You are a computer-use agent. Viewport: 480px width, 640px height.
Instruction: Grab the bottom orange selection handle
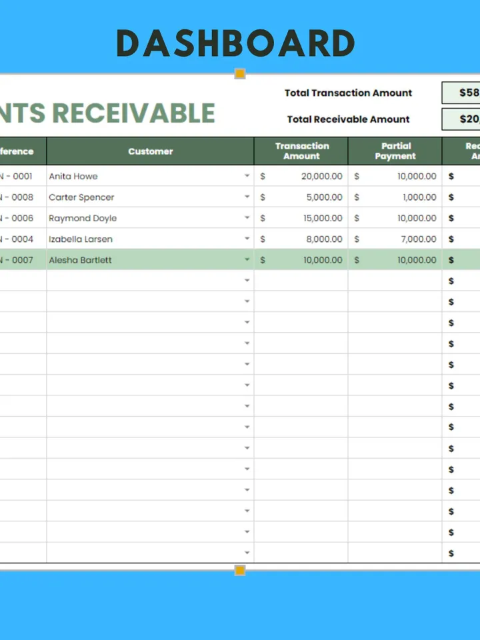tap(240, 570)
